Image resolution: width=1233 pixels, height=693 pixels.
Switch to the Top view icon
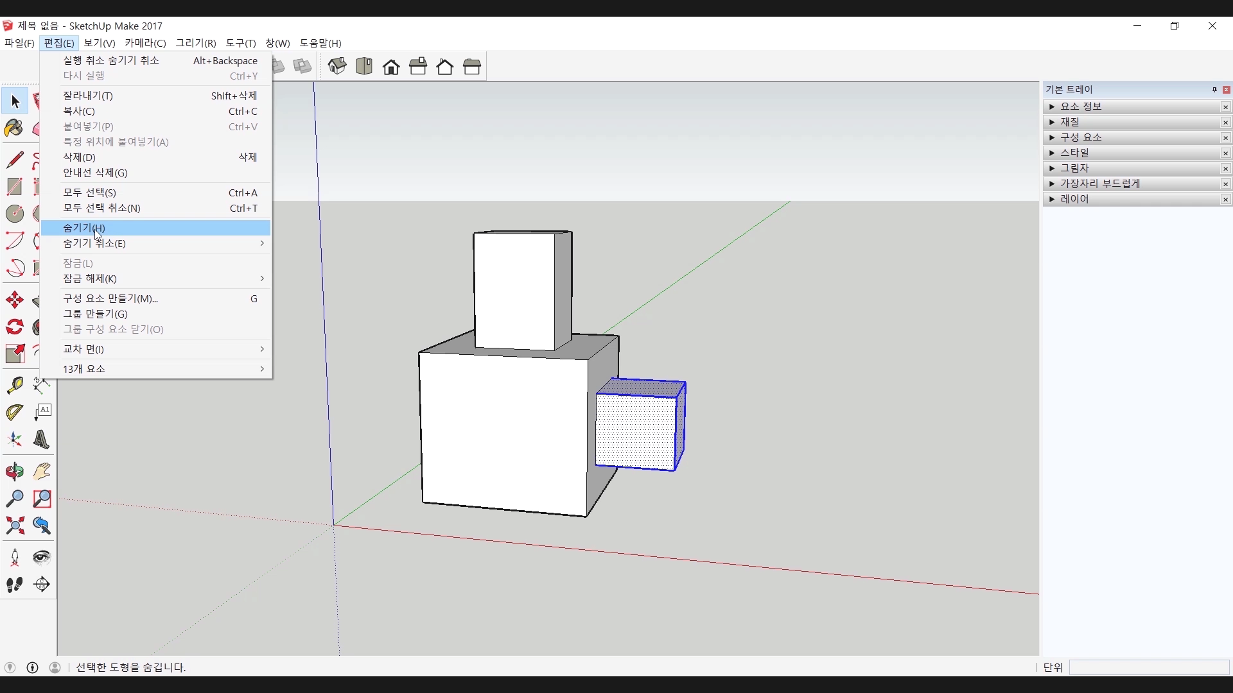364,66
